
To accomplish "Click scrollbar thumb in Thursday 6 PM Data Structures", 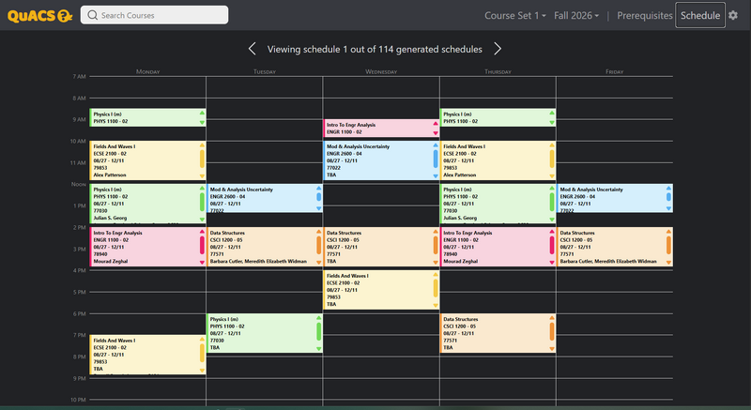I will pos(552,331).
